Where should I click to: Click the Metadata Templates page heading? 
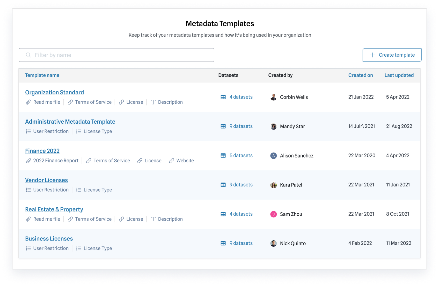tap(220, 24)
